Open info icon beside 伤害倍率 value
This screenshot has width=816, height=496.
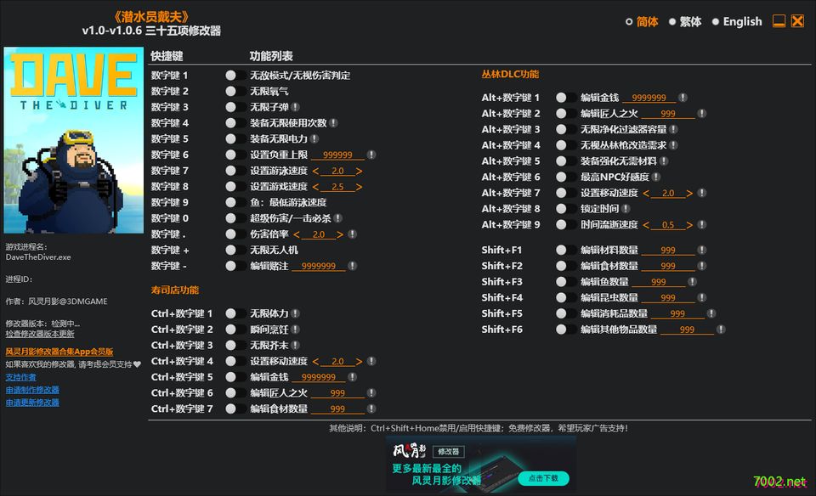pos(352,234)
